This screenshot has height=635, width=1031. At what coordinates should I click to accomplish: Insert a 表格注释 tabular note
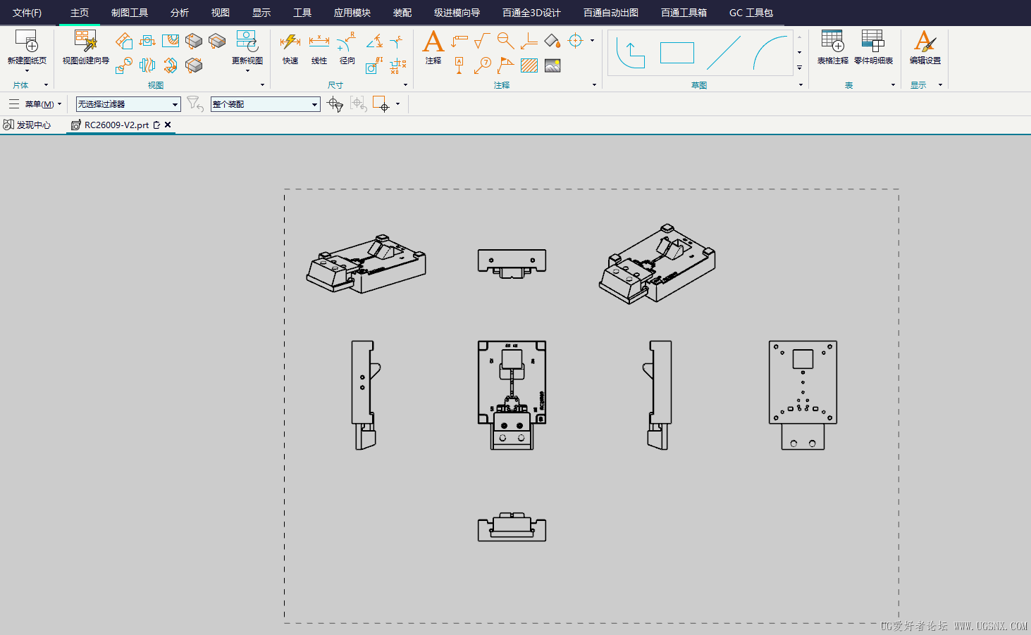[x=832, y=42]
